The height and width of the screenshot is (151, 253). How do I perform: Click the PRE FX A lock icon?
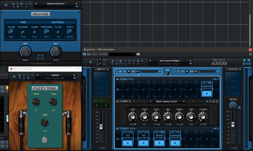point(117,79)
